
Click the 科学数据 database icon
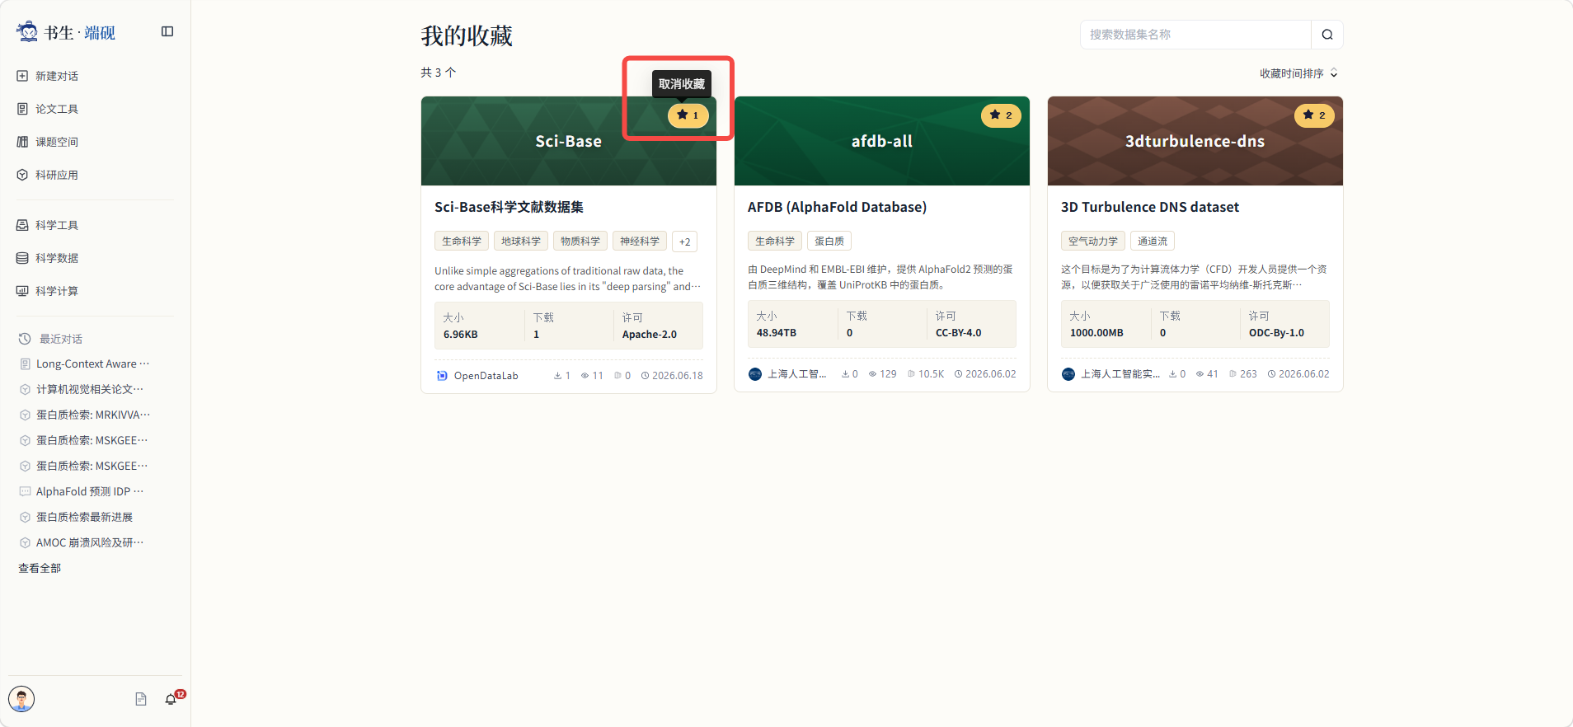click(x=22, y=258)
